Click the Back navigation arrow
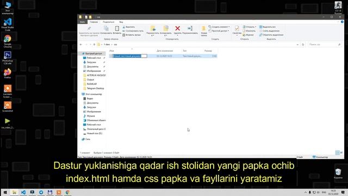Viewport: 348px width, 196px height. pyautogui.click(x=81, y=45)
